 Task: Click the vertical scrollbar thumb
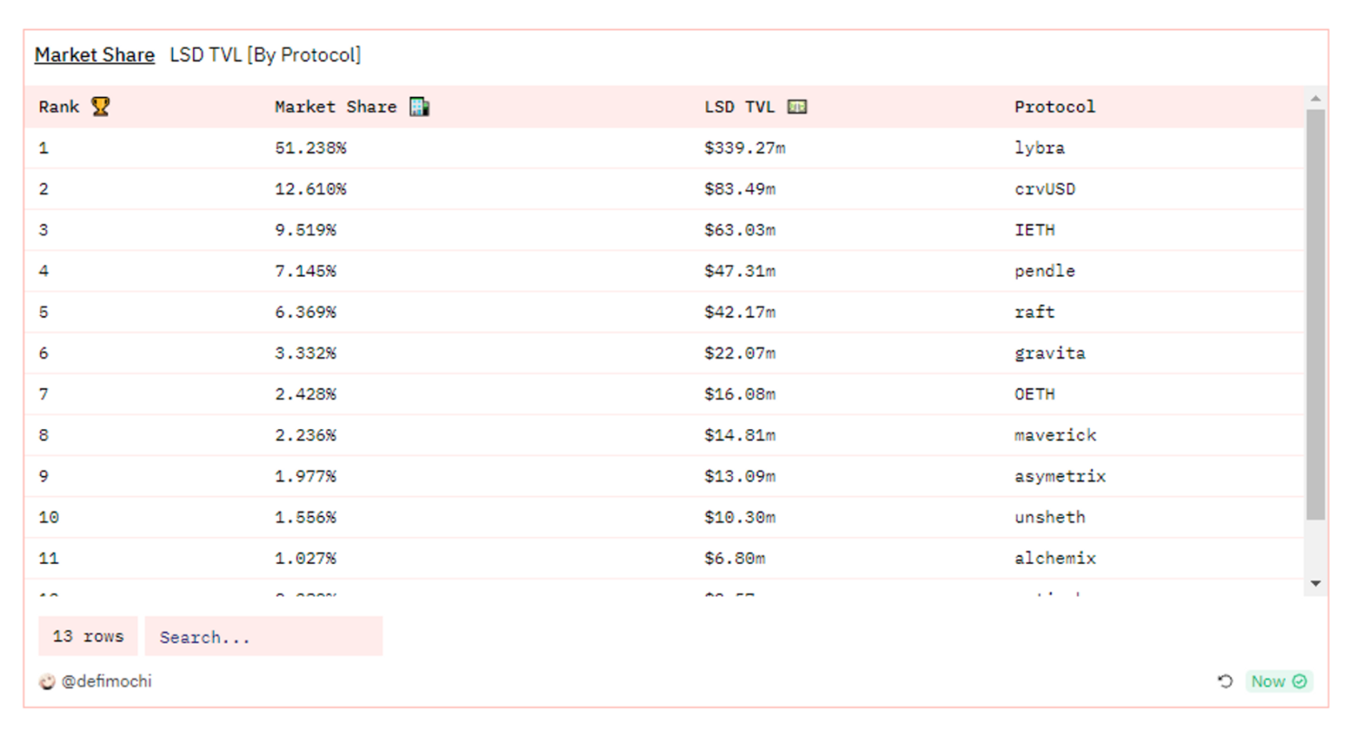tap(1315, 313)
